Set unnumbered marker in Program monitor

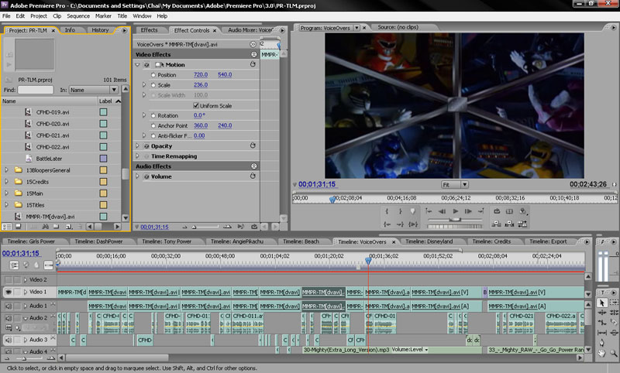point(413,211)
